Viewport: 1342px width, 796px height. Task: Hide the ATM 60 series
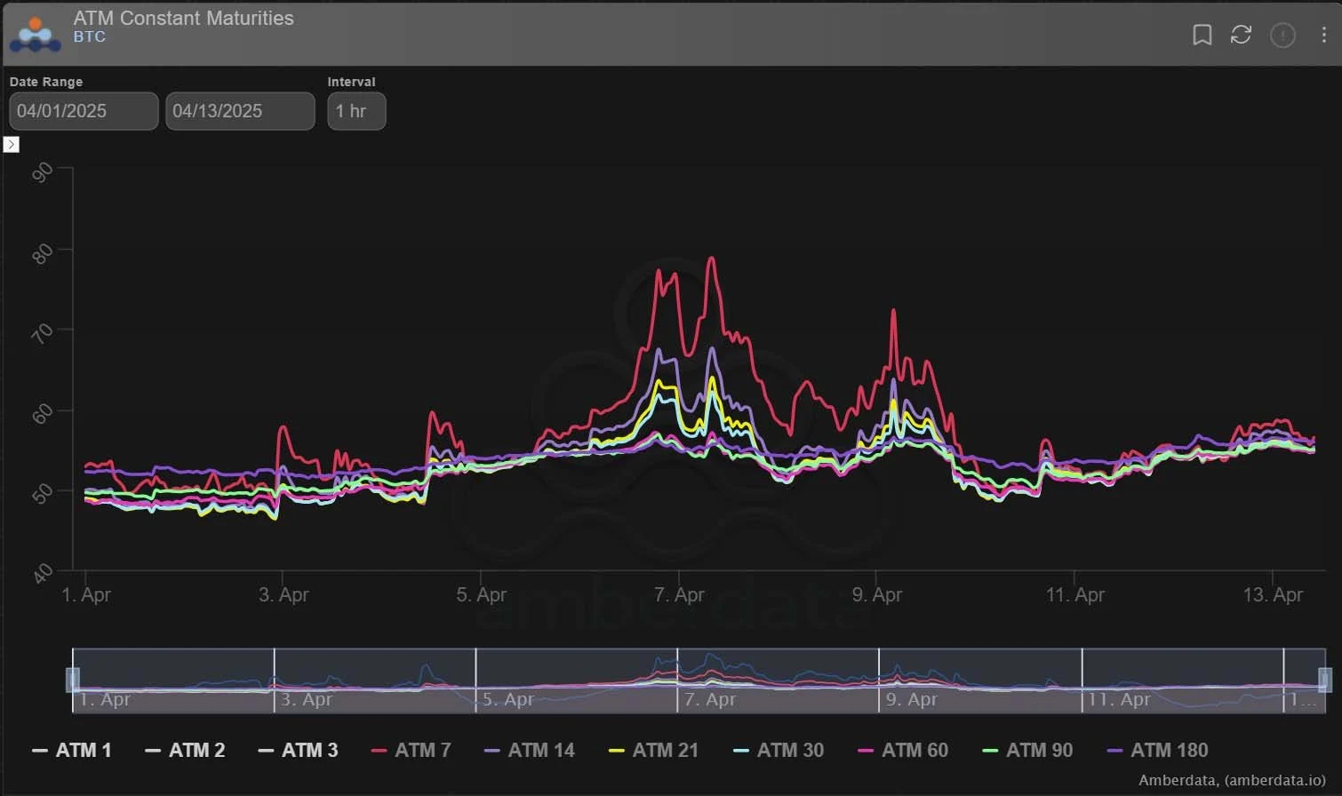click(x=903, y=751)
